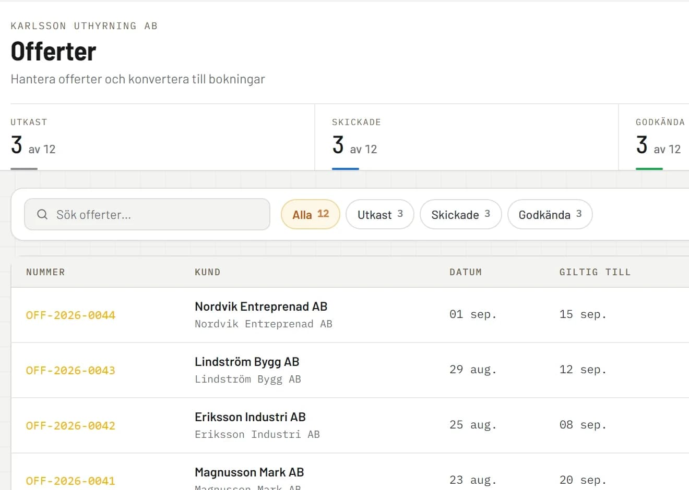Open the Utkast summary card

162,137
